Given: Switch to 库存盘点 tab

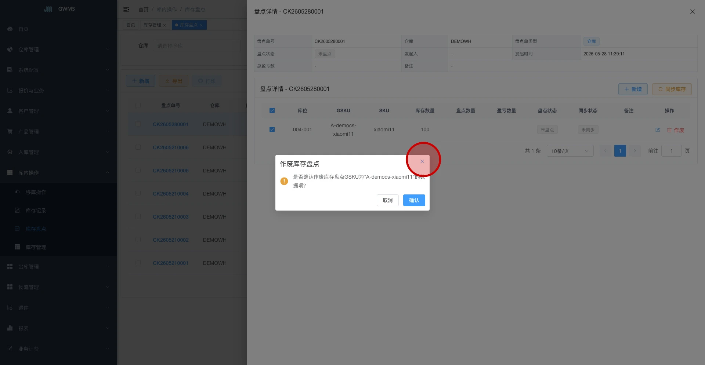Looking at the screenshot, I should tap(189, 25).
